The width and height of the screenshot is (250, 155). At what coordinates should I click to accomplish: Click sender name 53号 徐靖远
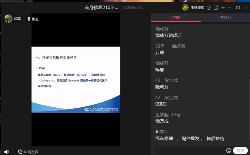pos(170,46)
